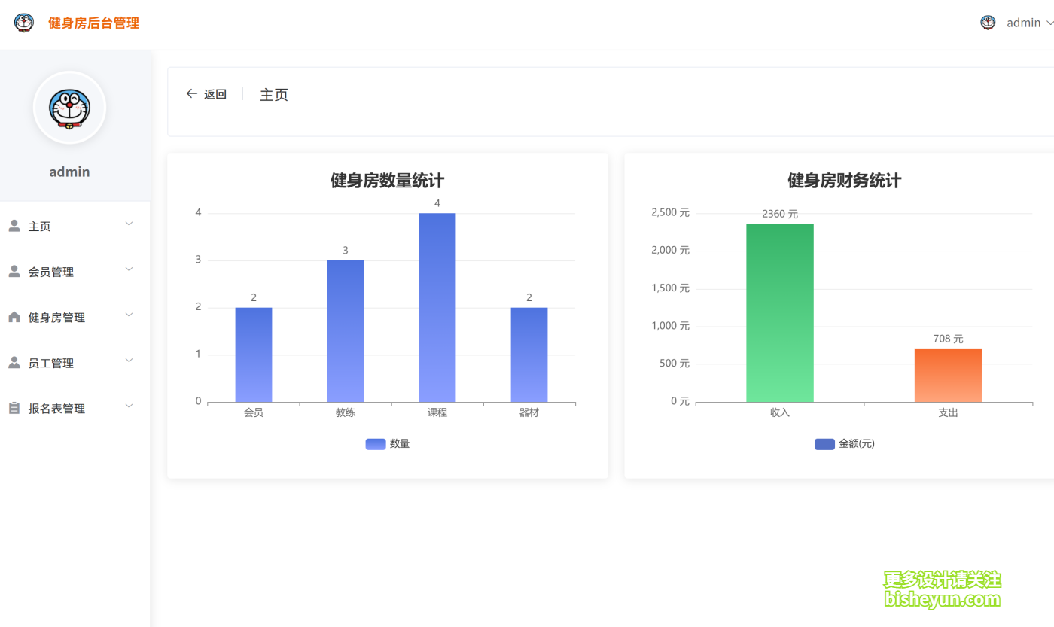Screen dimensions: 1054x627
Task: Select the staff icon next to 员工管理
Action: click(14, 361)
